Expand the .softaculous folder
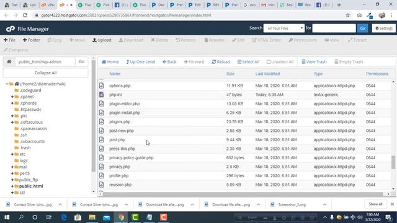This screenshot has height=223, width=397. pos(12,122)
